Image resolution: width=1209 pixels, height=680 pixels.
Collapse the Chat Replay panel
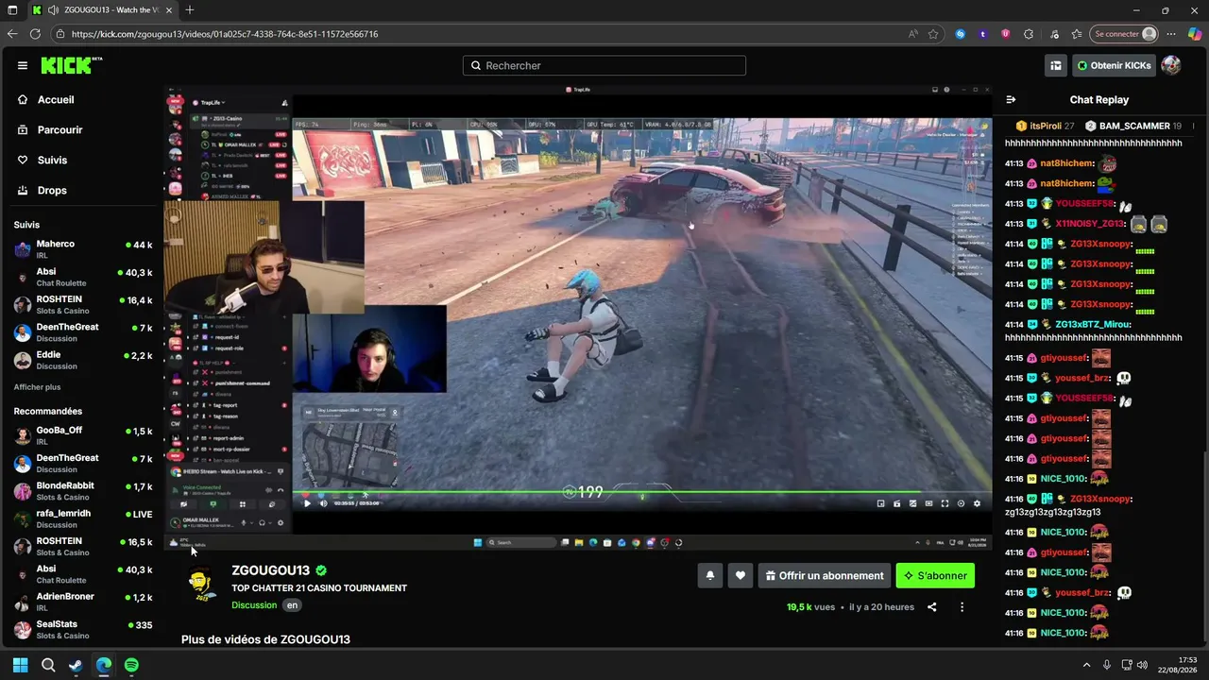pos(1011,99)
